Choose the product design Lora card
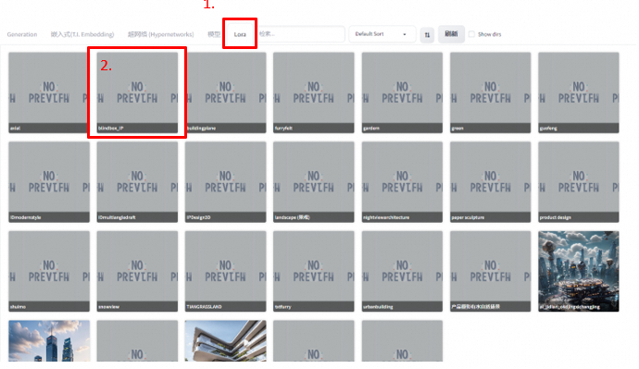This screenshot has height=369, width=639. point(578,182)
